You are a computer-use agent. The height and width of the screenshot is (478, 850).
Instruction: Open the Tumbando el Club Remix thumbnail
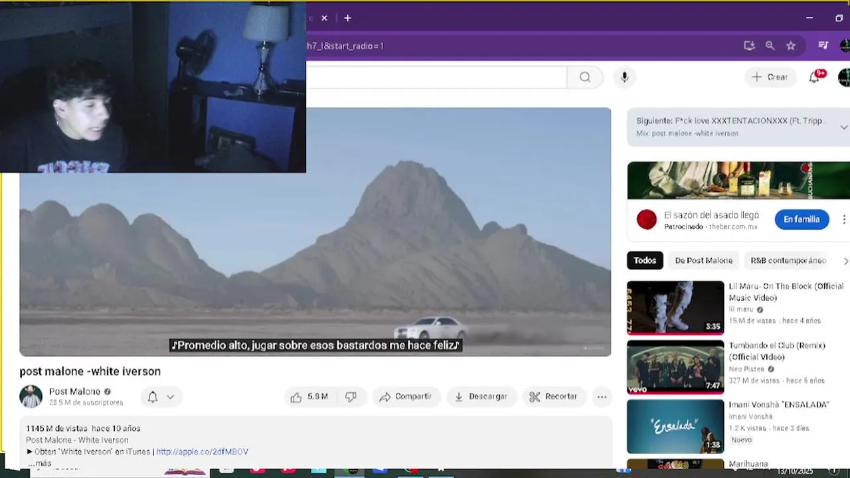point(675,367)
